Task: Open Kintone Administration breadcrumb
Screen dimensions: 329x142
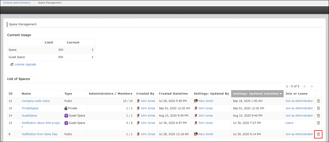Action: [17, 3]
